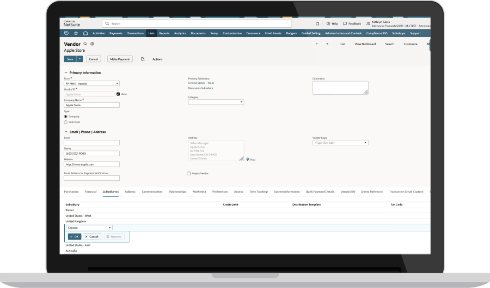
Task: Click the top Cancel button
Action: click(94, 59)
